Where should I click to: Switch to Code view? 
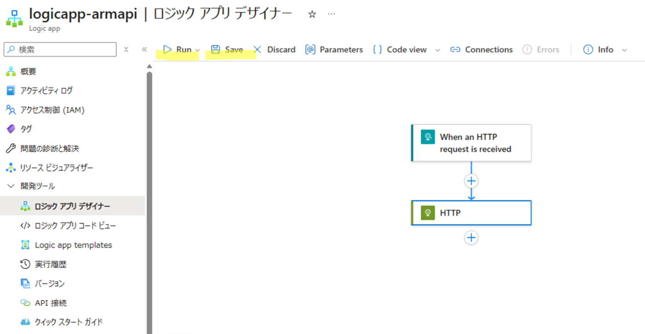pos(400,50)
